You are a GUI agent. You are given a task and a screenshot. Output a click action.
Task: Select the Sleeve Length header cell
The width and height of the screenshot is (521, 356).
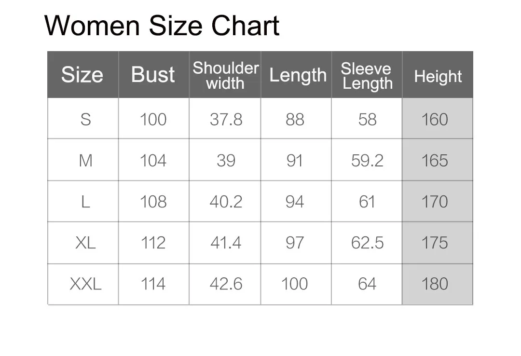367,74
